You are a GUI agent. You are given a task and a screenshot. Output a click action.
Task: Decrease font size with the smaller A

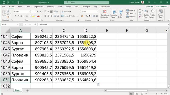[x=40, y=12]
